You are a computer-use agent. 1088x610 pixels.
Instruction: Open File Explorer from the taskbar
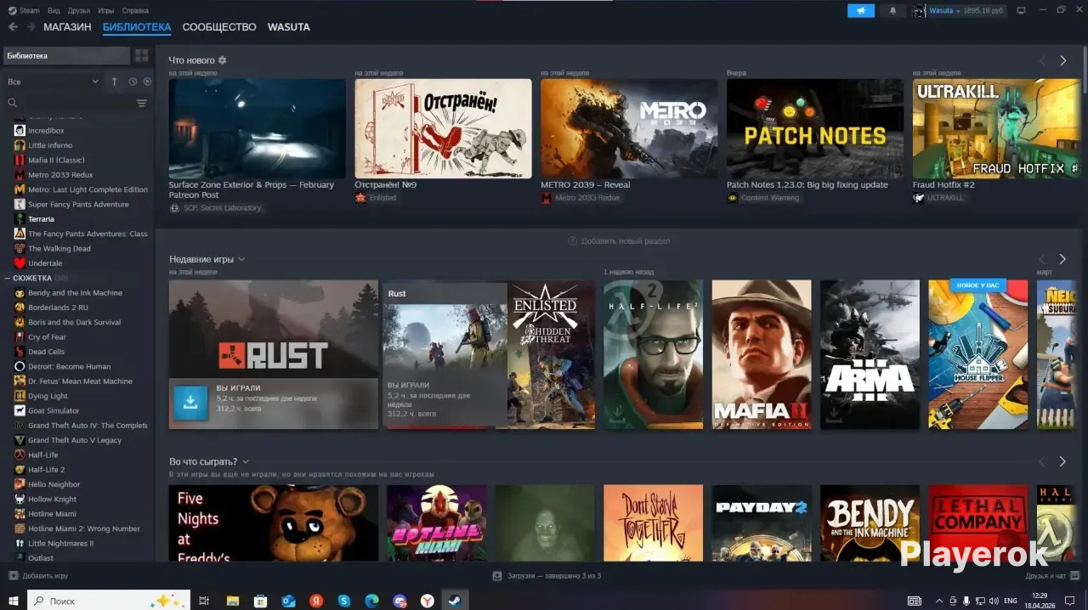[x=232, y=601]
